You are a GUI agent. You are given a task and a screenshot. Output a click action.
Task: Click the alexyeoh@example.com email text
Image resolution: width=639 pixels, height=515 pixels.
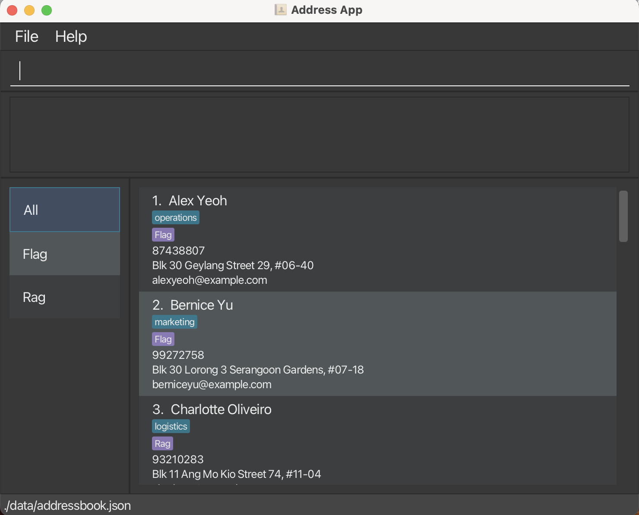click(x=210, y=280)
